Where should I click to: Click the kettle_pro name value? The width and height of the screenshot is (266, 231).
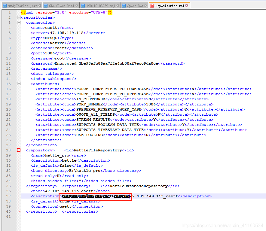click(57, 155)
